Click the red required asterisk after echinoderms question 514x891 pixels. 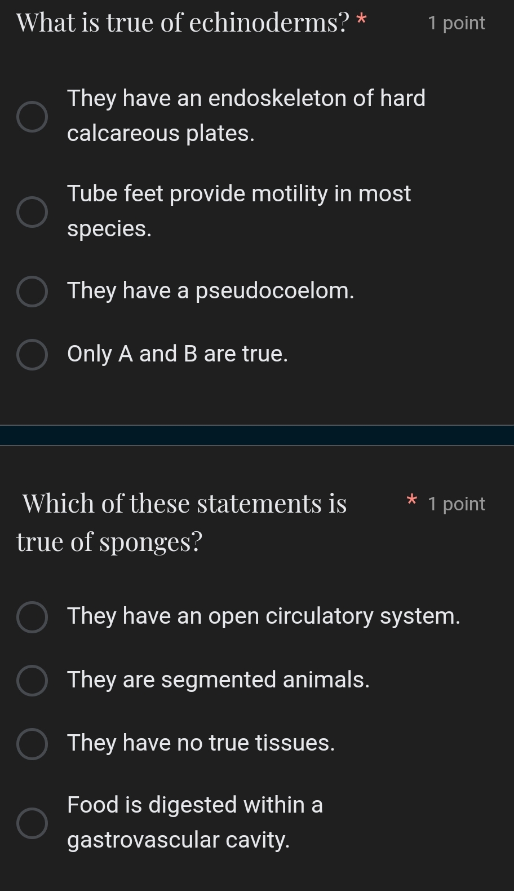click(361, 20)
